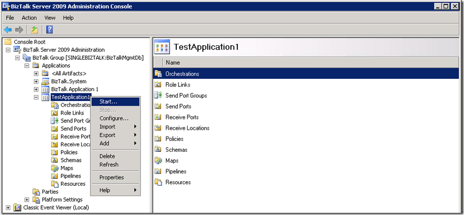Click the BizTalk Group icon in the tree
The width and height of the screenshot is (464, 215).
[27, 57]
